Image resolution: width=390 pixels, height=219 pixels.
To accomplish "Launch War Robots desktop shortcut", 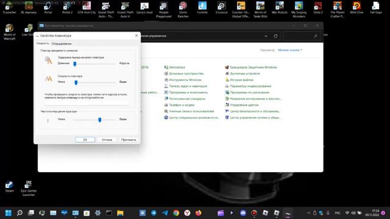I will click(280, 8).
